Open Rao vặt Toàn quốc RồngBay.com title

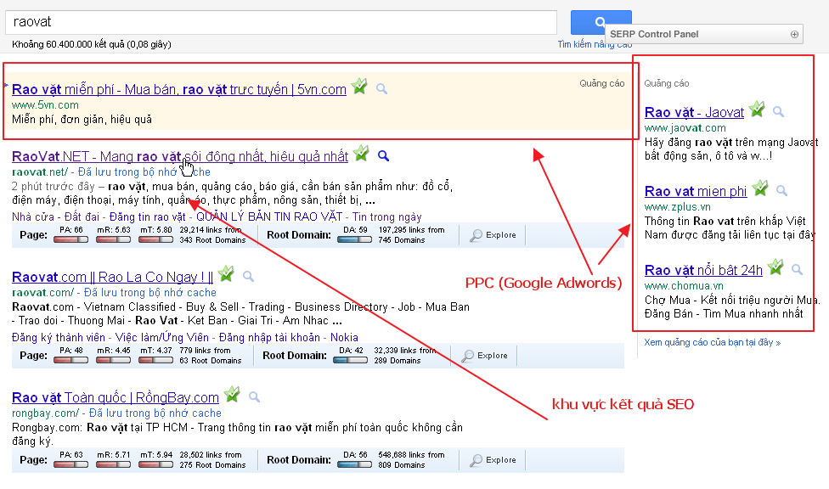coord(116,397)
